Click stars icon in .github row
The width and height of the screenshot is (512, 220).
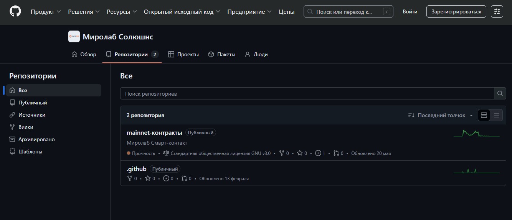pyautogui.click(x=148, y=178)
